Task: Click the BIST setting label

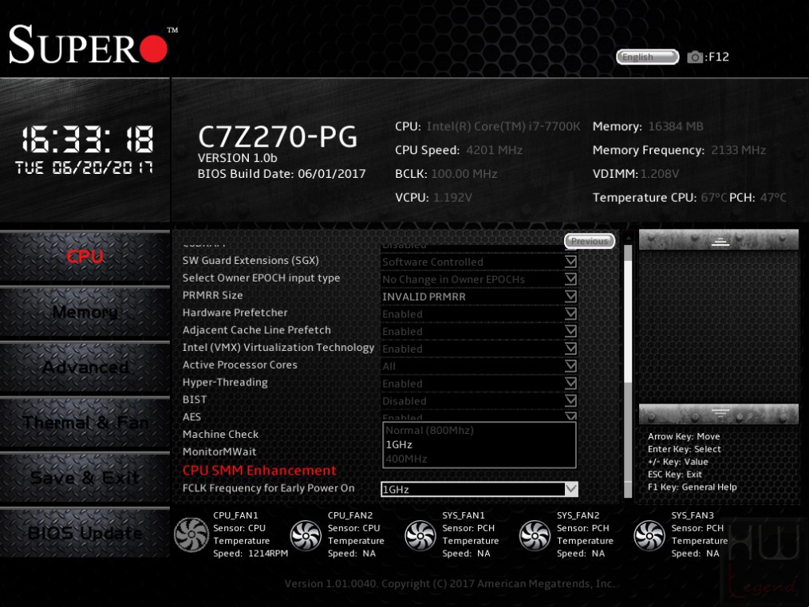Action: click(195, 400)
